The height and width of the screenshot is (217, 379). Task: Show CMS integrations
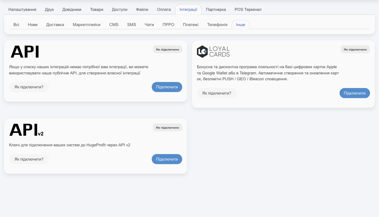tap(114, 25)
